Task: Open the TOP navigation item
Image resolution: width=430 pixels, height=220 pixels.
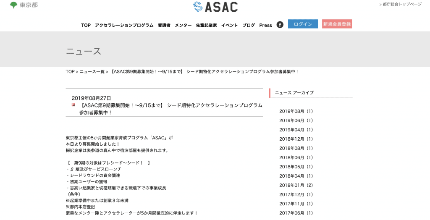Action: pos(86,25)
